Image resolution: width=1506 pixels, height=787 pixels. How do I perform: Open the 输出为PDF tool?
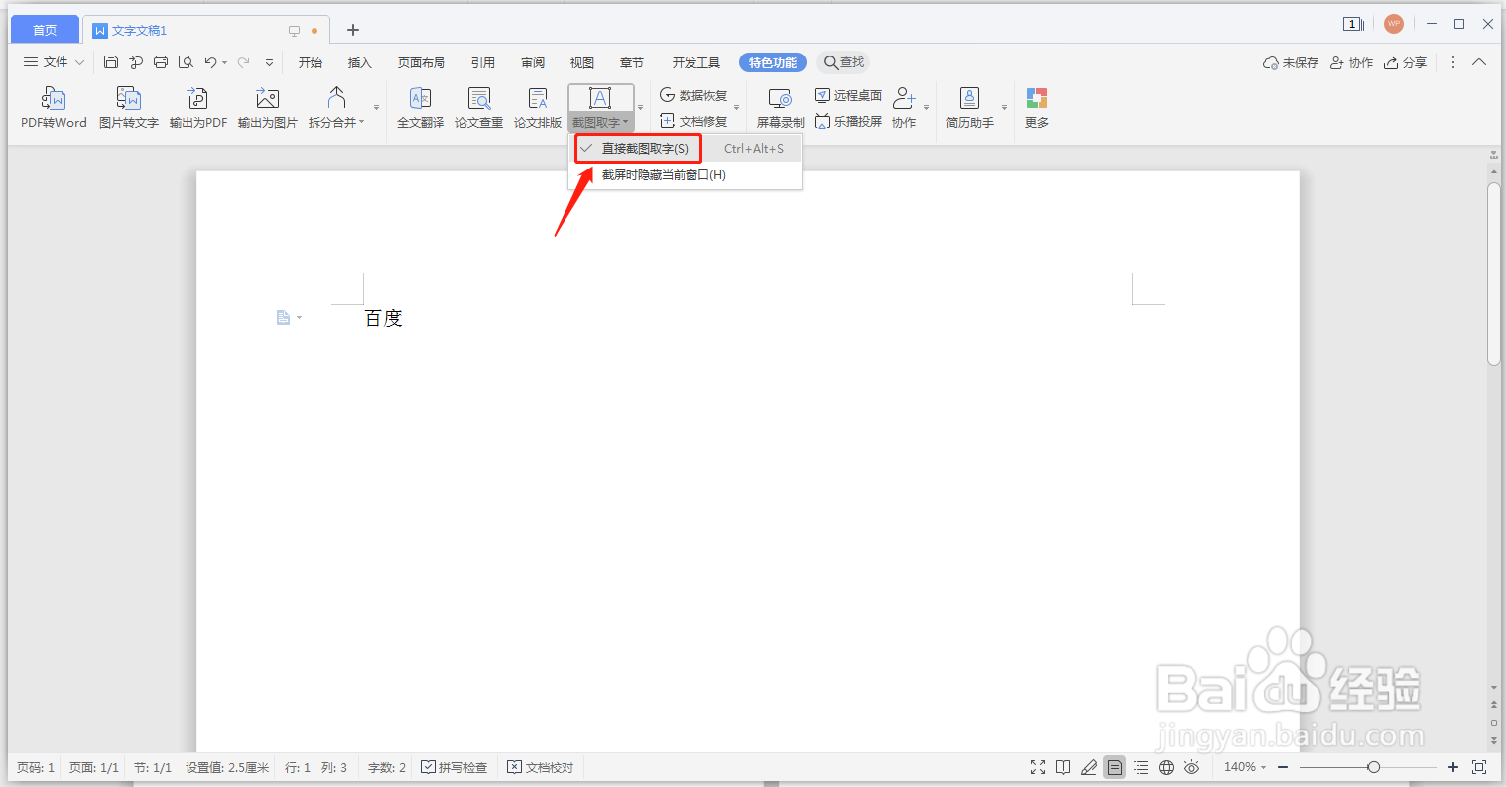click(x=197, y=107)
